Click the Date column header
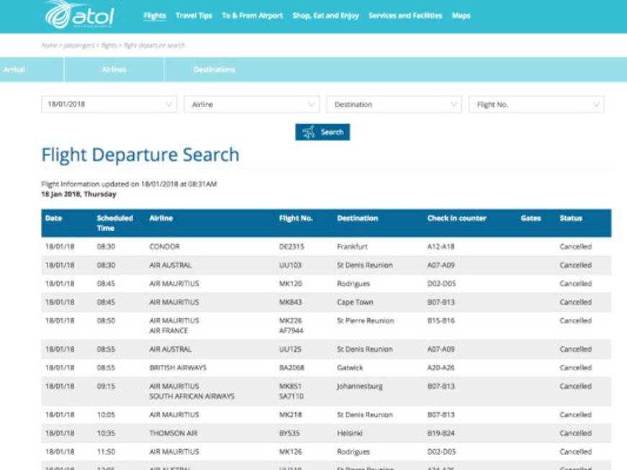Screen dimensions: 627x470 (x=53, y=218)
